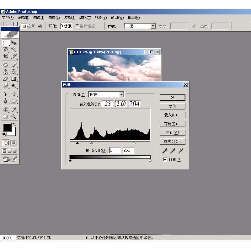The image size is (251, 251).
Task: Click the input midtone gray slider
Action: [92, 143]
